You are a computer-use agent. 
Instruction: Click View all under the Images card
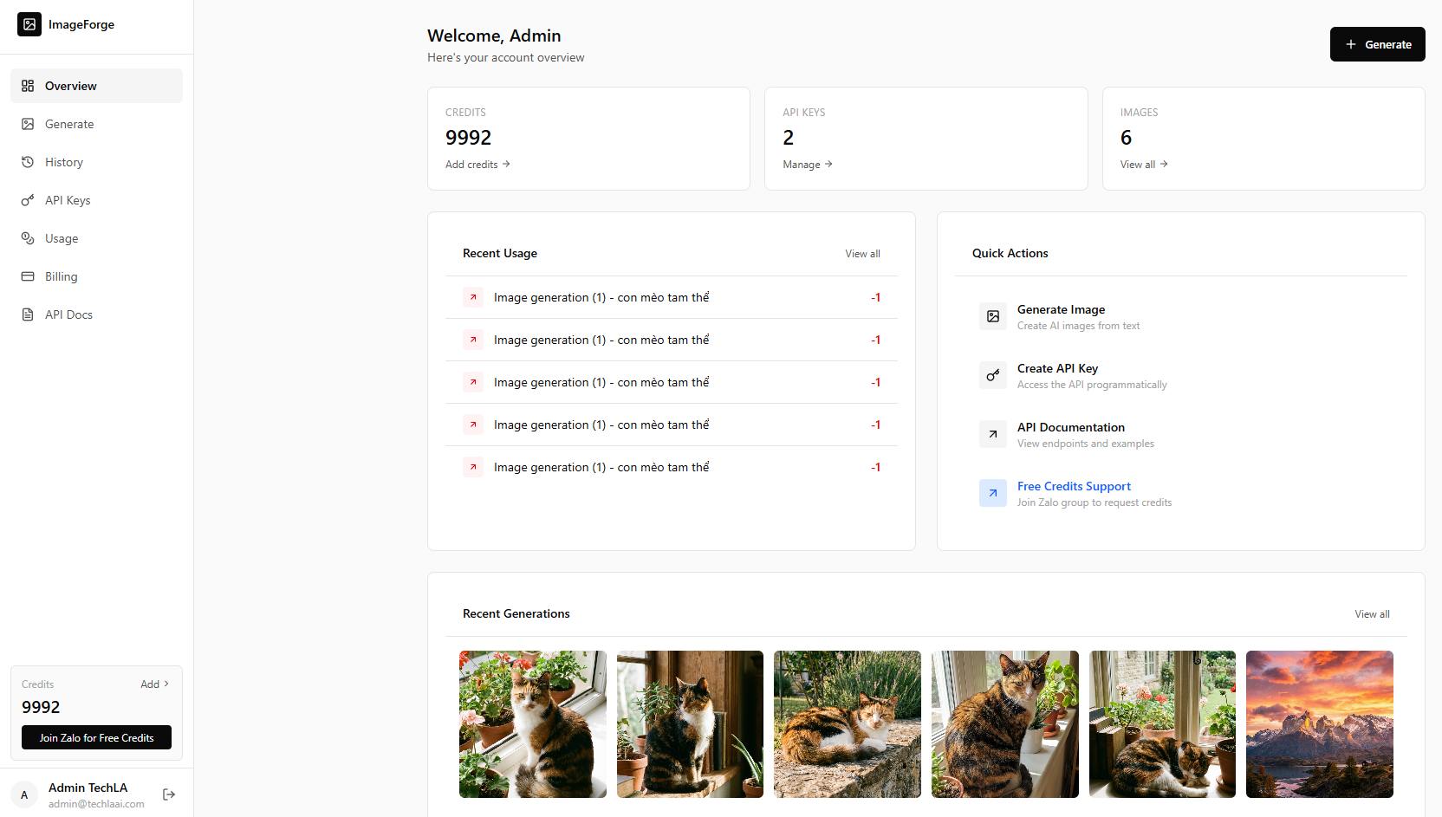tap(1144, 165)
